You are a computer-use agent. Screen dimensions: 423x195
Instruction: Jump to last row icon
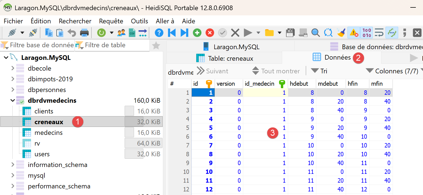(184, 33)
